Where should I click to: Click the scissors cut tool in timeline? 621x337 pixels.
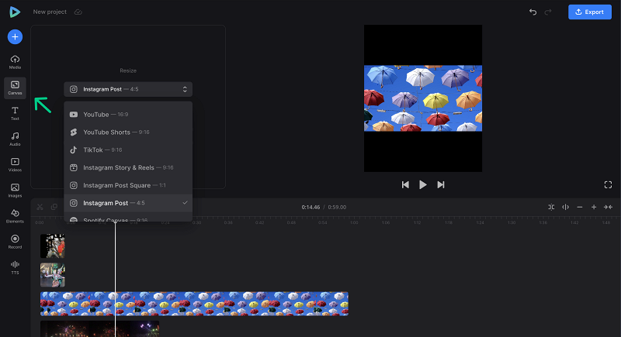click(40, 207)
